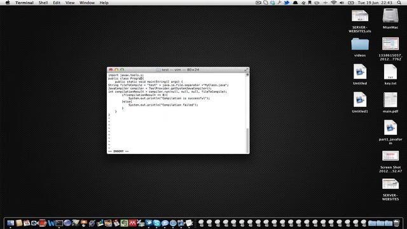Click the '-- INSERT --' vim status line
Image resolution: width=407 pixels, height=229 pixels.
tap(118, 151)
